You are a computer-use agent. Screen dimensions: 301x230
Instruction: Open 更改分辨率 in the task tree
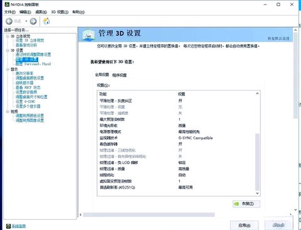coord(24,73)
